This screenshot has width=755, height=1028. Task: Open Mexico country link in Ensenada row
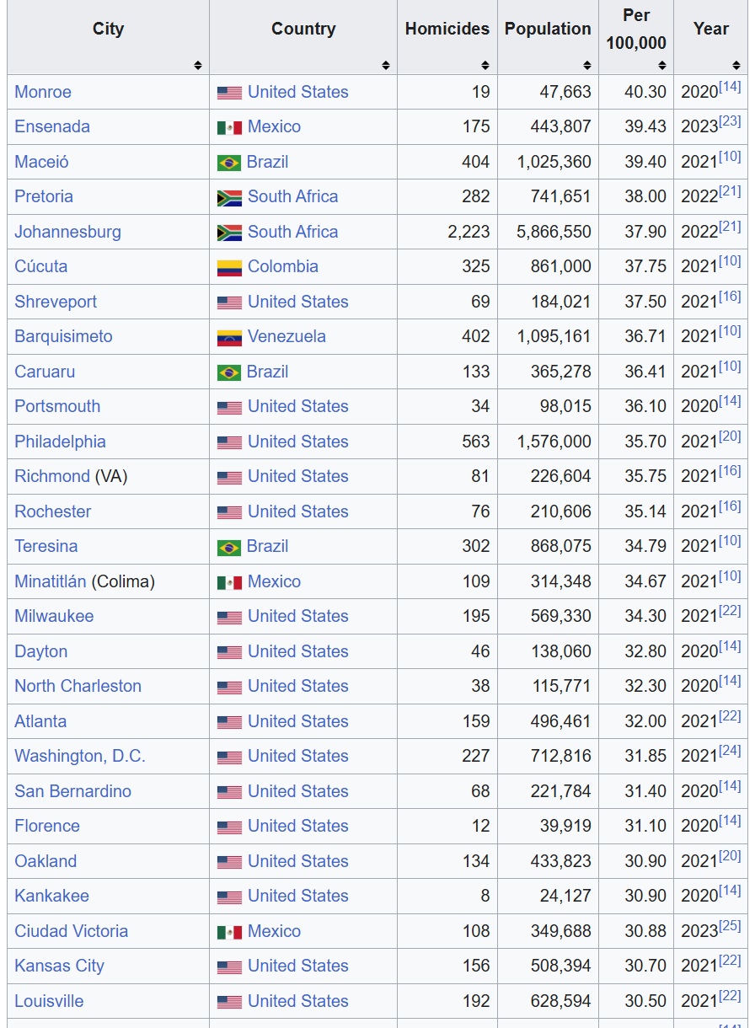click(x=274, y=126)
